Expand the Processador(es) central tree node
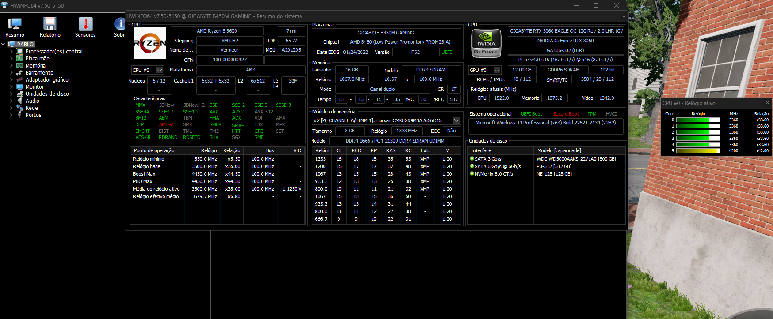Screen dimensions: 773x319 pos(11,51)
